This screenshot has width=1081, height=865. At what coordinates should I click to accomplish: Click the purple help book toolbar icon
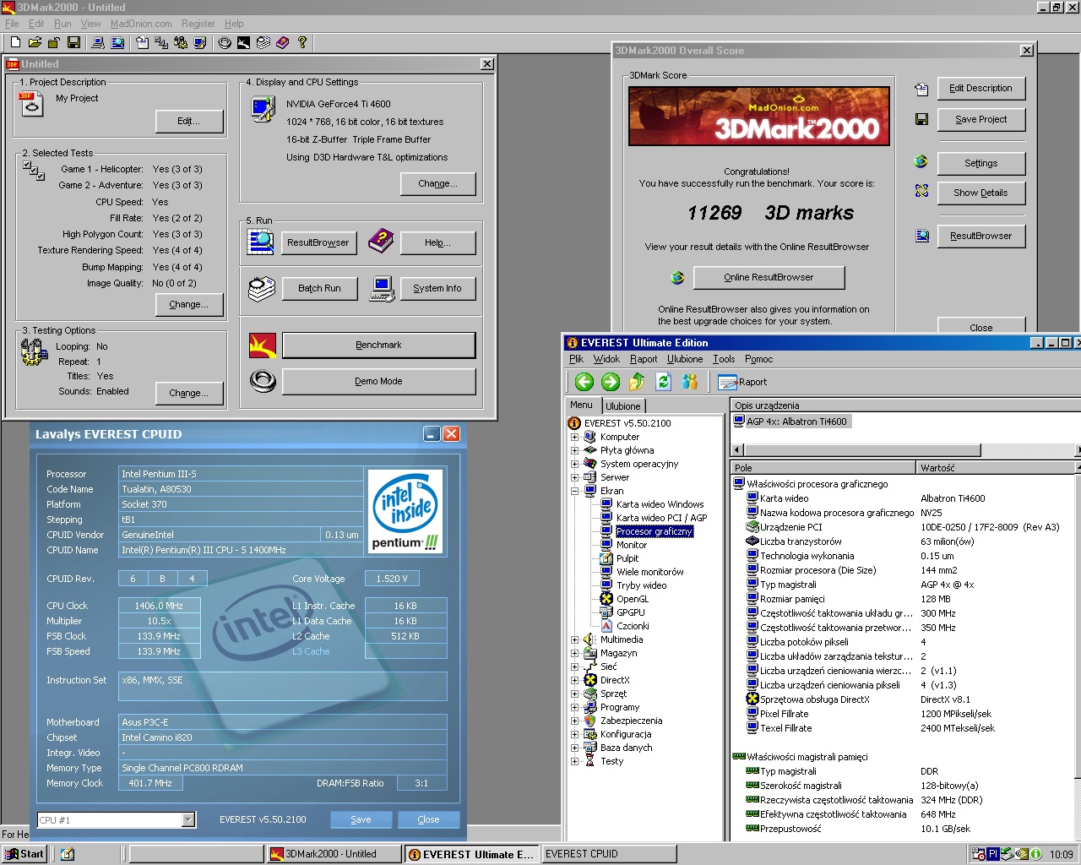pyautogui.click(x=282, y=42)
